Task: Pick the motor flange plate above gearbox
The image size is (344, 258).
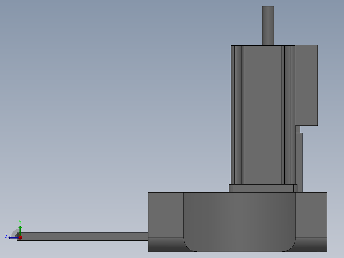Action: point(263,188)
